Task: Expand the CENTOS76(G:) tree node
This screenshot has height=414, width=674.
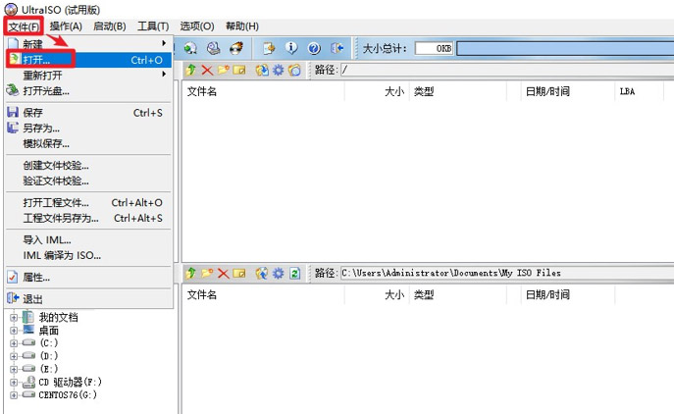Action: pos(14,394)
